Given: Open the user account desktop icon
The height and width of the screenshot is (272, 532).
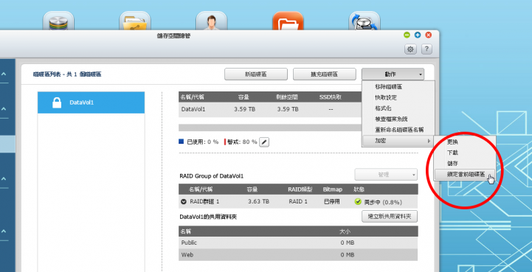Looking at the screenshot, I should [211, 21].
